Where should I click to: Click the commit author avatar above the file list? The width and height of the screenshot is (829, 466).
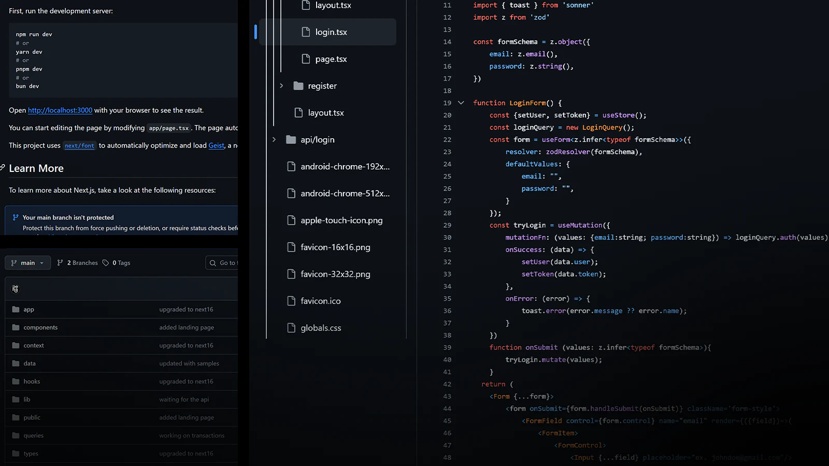[x=15, y=289]
